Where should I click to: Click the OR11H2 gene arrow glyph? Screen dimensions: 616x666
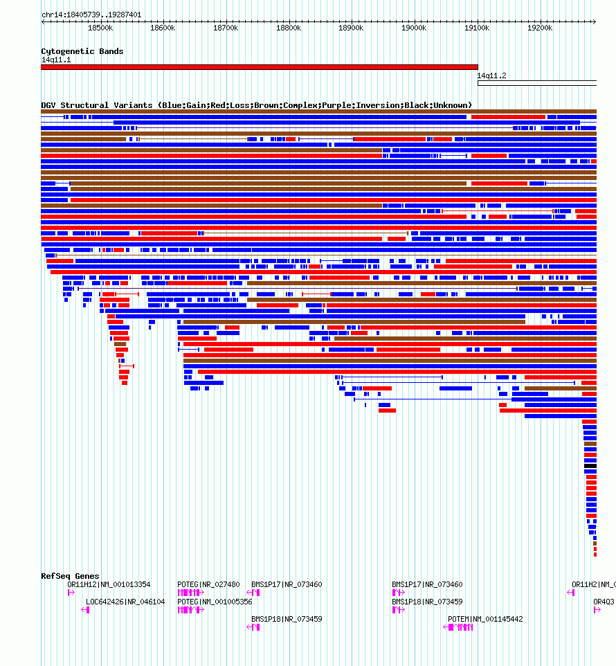point(570,593)
